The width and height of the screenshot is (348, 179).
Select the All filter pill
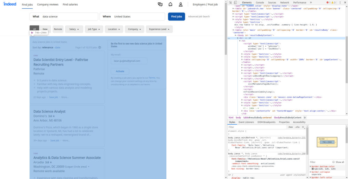[34, 29]
